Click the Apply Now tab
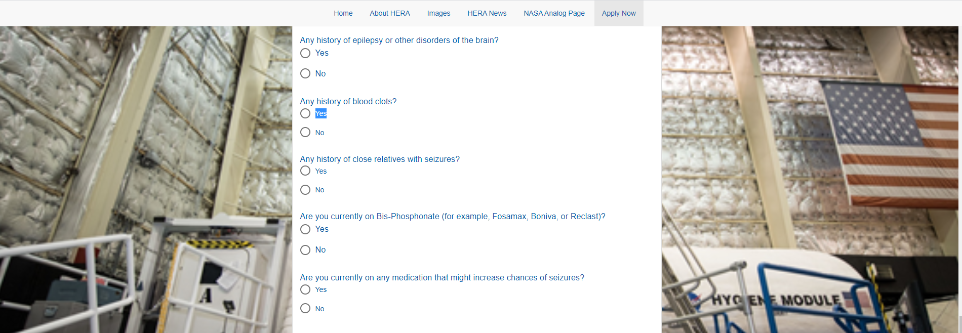Viewport: 962px width, 333px height. pyautogui.click(x=618, y=13)
